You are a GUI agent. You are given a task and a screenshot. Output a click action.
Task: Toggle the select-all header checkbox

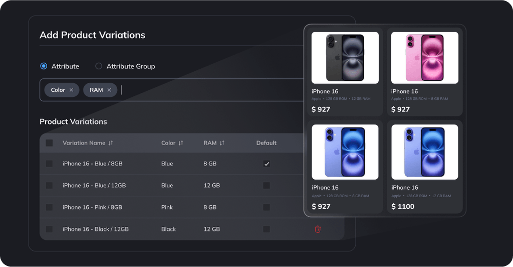point(49,143)
